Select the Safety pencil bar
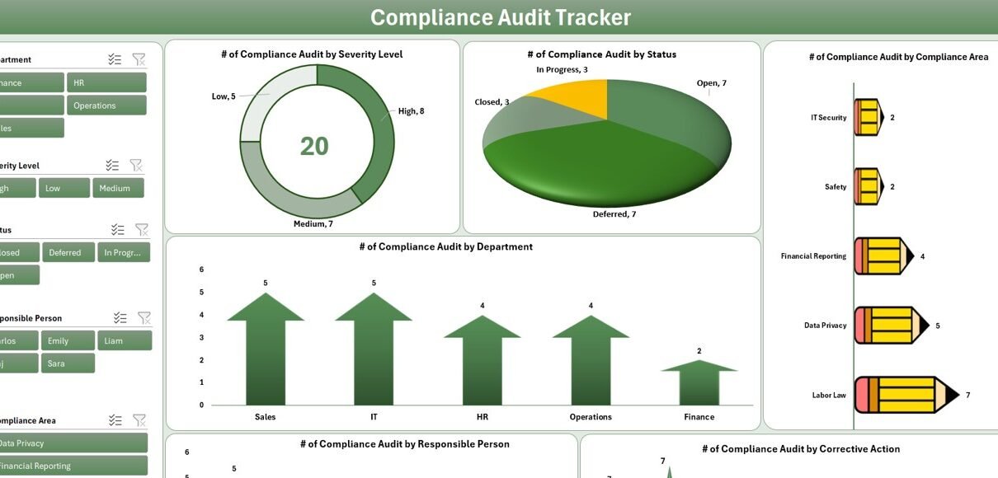The image size is (998, 478). 869,186
